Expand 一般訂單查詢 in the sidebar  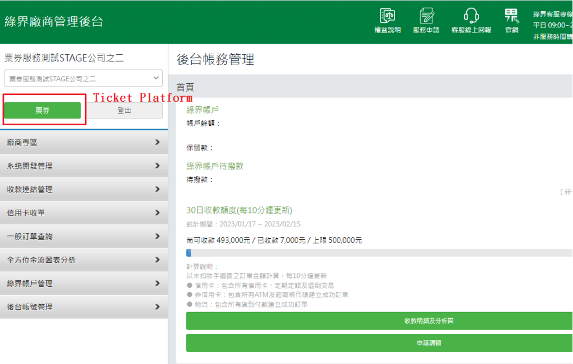83,237
